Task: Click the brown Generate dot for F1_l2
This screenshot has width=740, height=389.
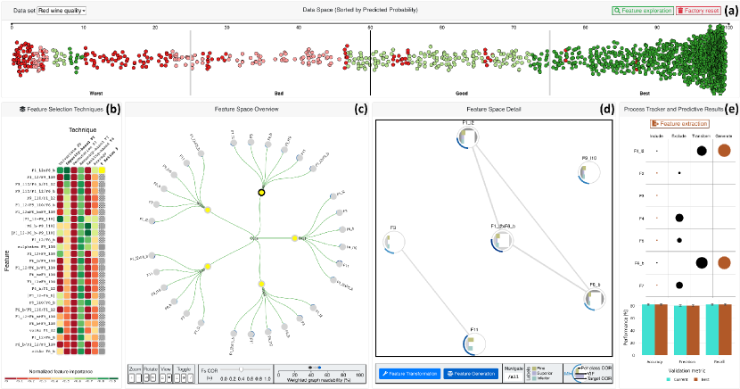Action: [x=724, y=151]
